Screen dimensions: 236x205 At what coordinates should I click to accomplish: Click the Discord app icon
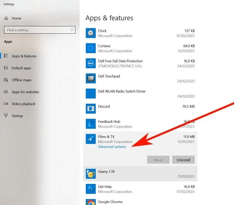pos(90,109)
